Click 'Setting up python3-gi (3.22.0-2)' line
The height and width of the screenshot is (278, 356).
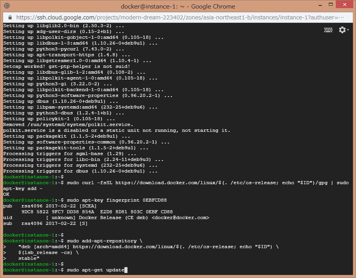(58, 84)
